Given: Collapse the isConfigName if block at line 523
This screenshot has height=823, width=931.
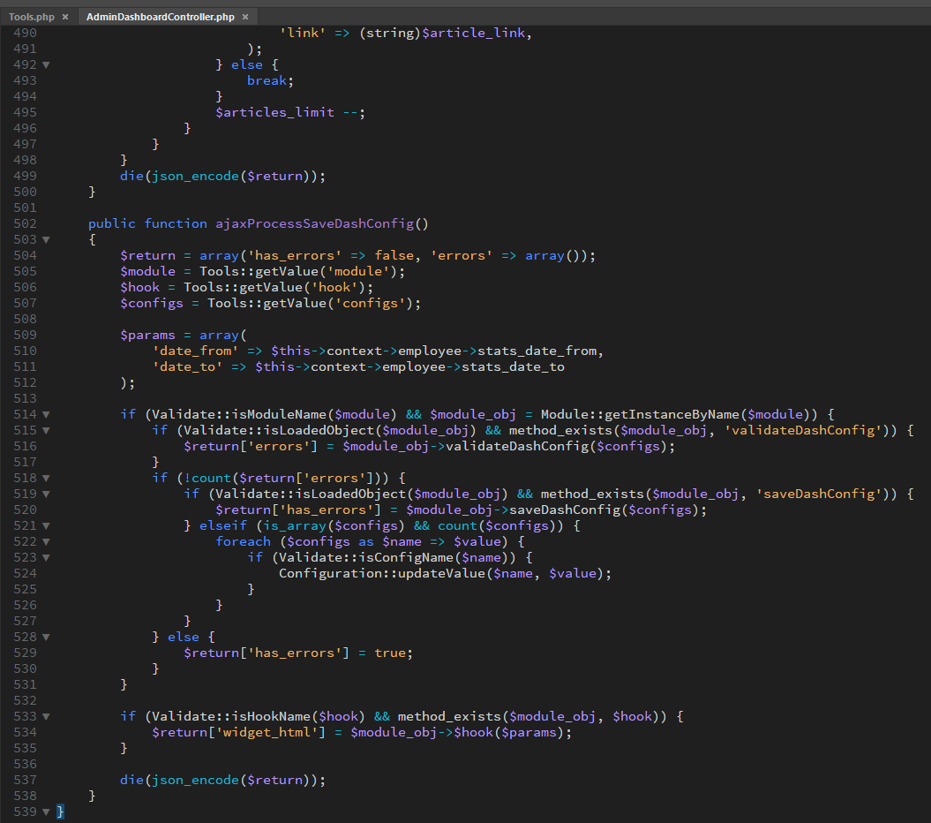Looking at the screenshot, I should (46, 558).
